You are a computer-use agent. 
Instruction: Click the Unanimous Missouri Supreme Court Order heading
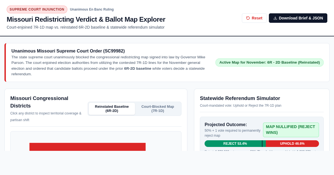click(68, 51)
